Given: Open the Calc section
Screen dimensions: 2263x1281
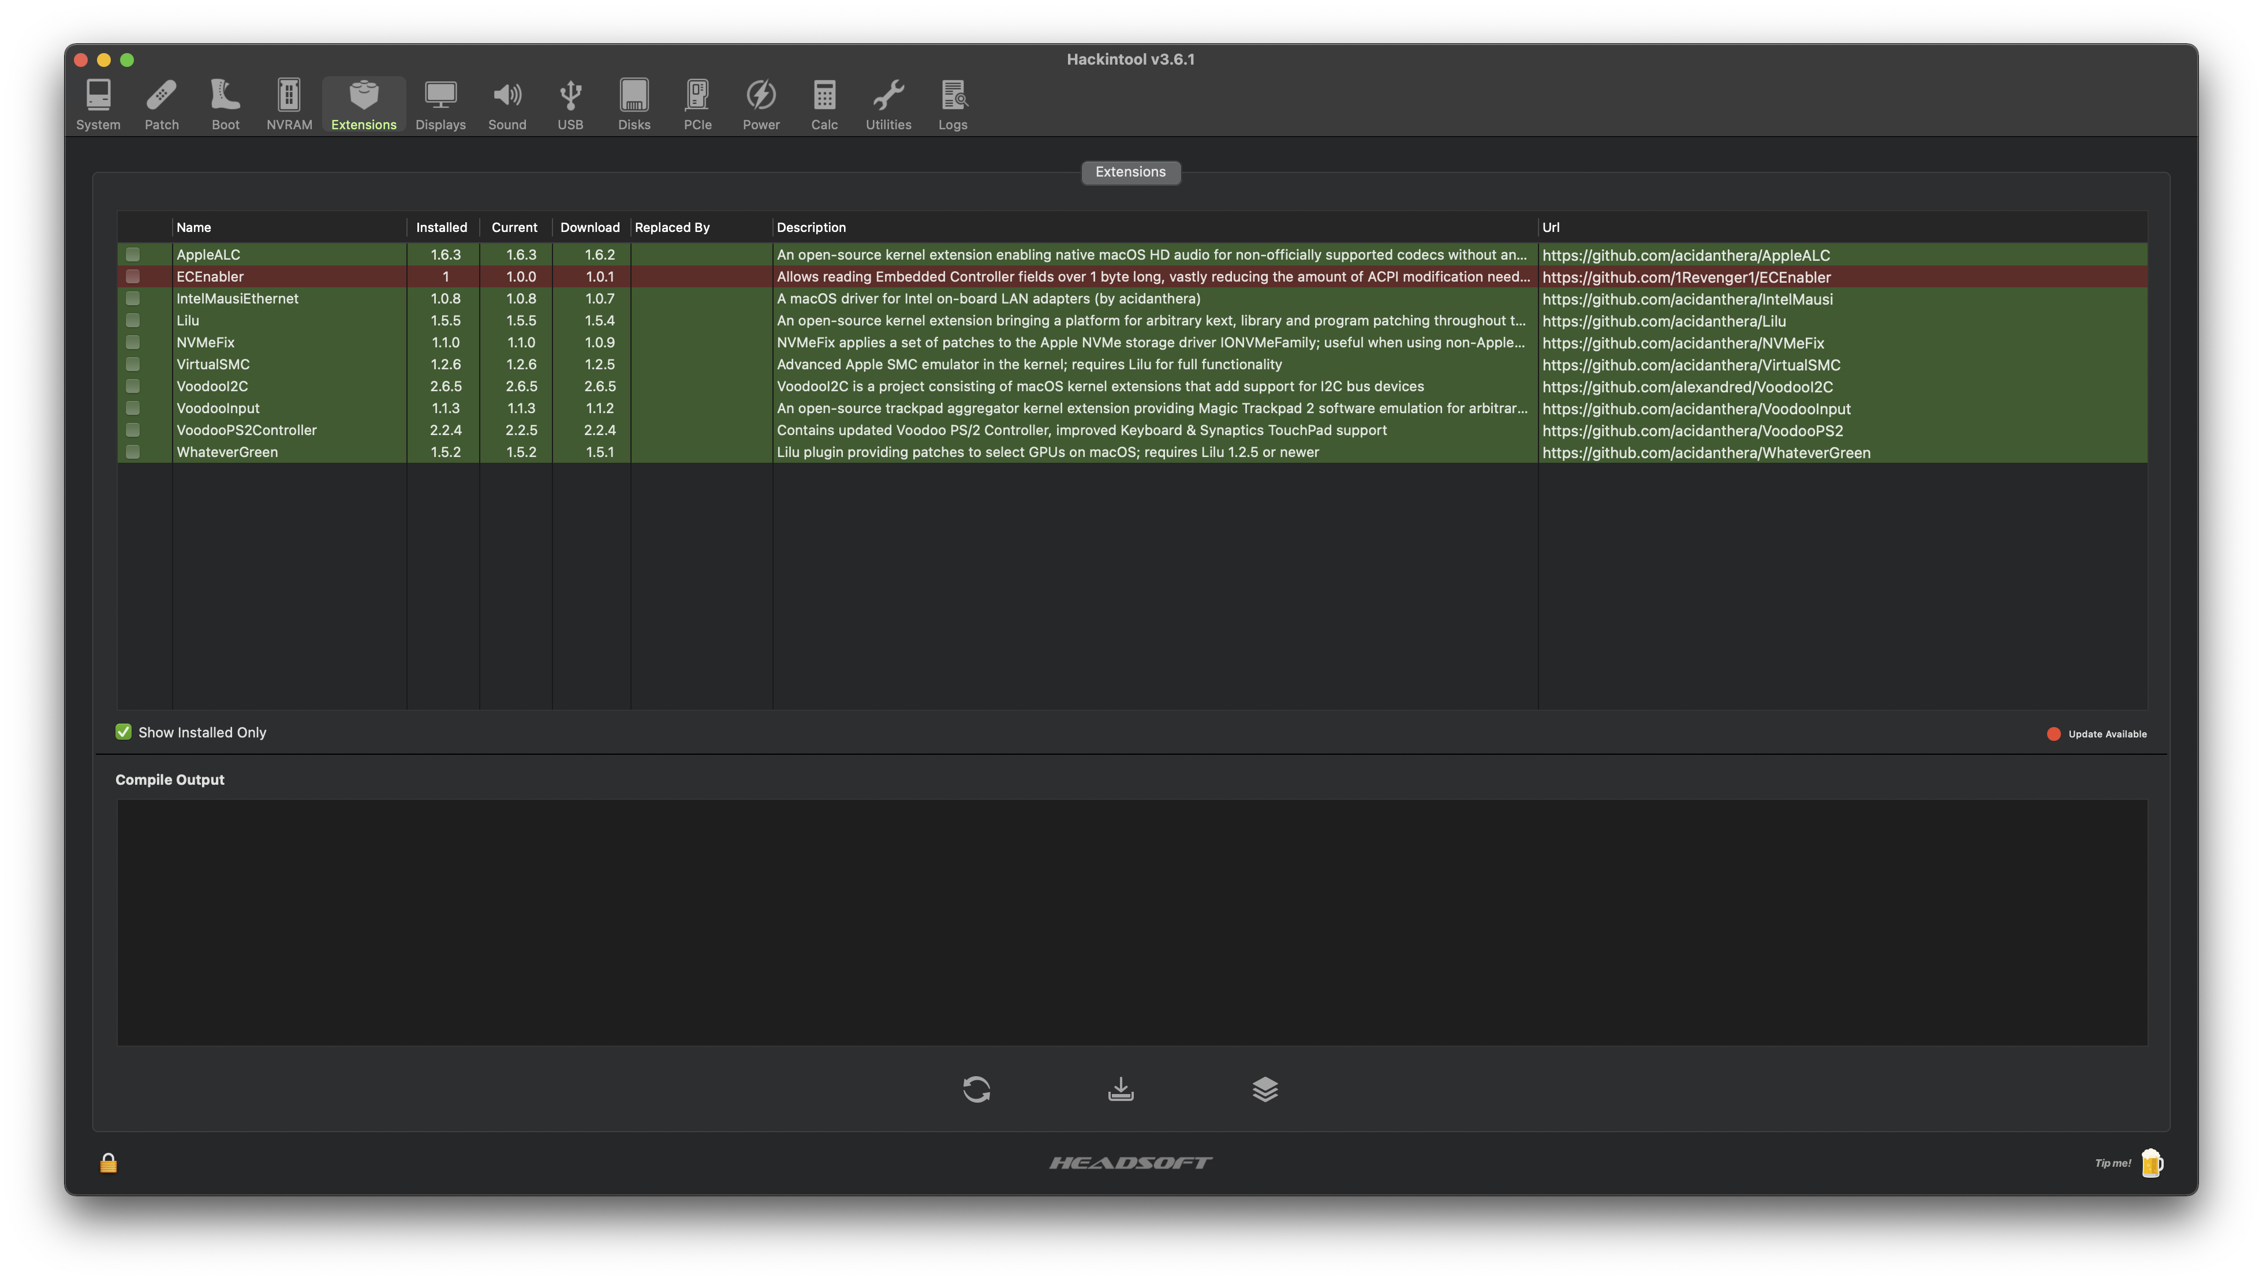Looking at the screenshot, I should point(824,104).
